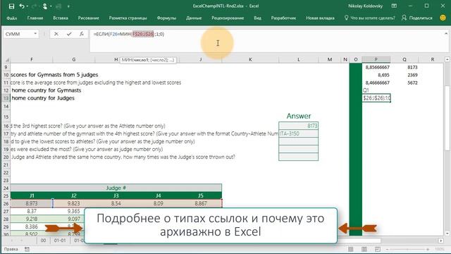Switch to the Формулы tab

point(166,18)
